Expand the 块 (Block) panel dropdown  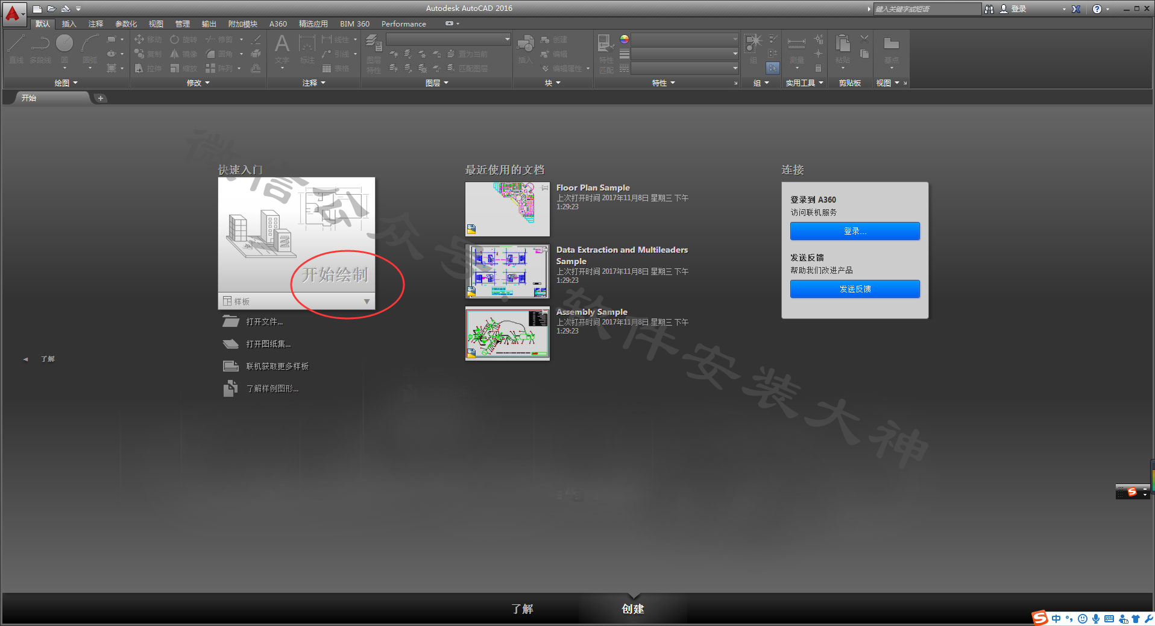coord(553,83)
